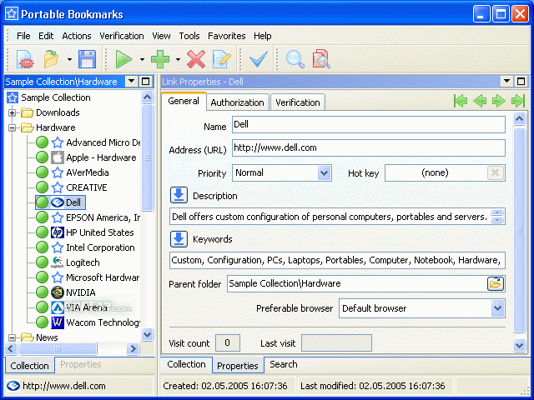
Task: Click the HP United States logo icon
Action: pos(58,232)
